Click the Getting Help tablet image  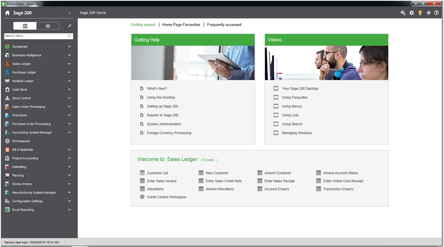tap(193, 63)
